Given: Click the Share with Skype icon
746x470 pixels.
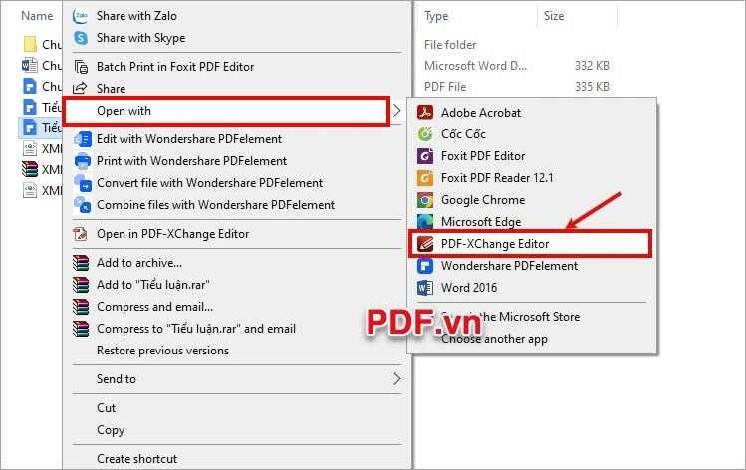Looking at the screenshot, I should (81, 38).
